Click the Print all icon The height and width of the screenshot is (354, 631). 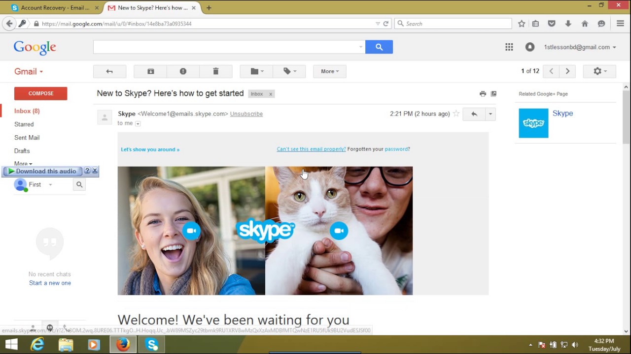pyautogui.click(x=483, y=94)
